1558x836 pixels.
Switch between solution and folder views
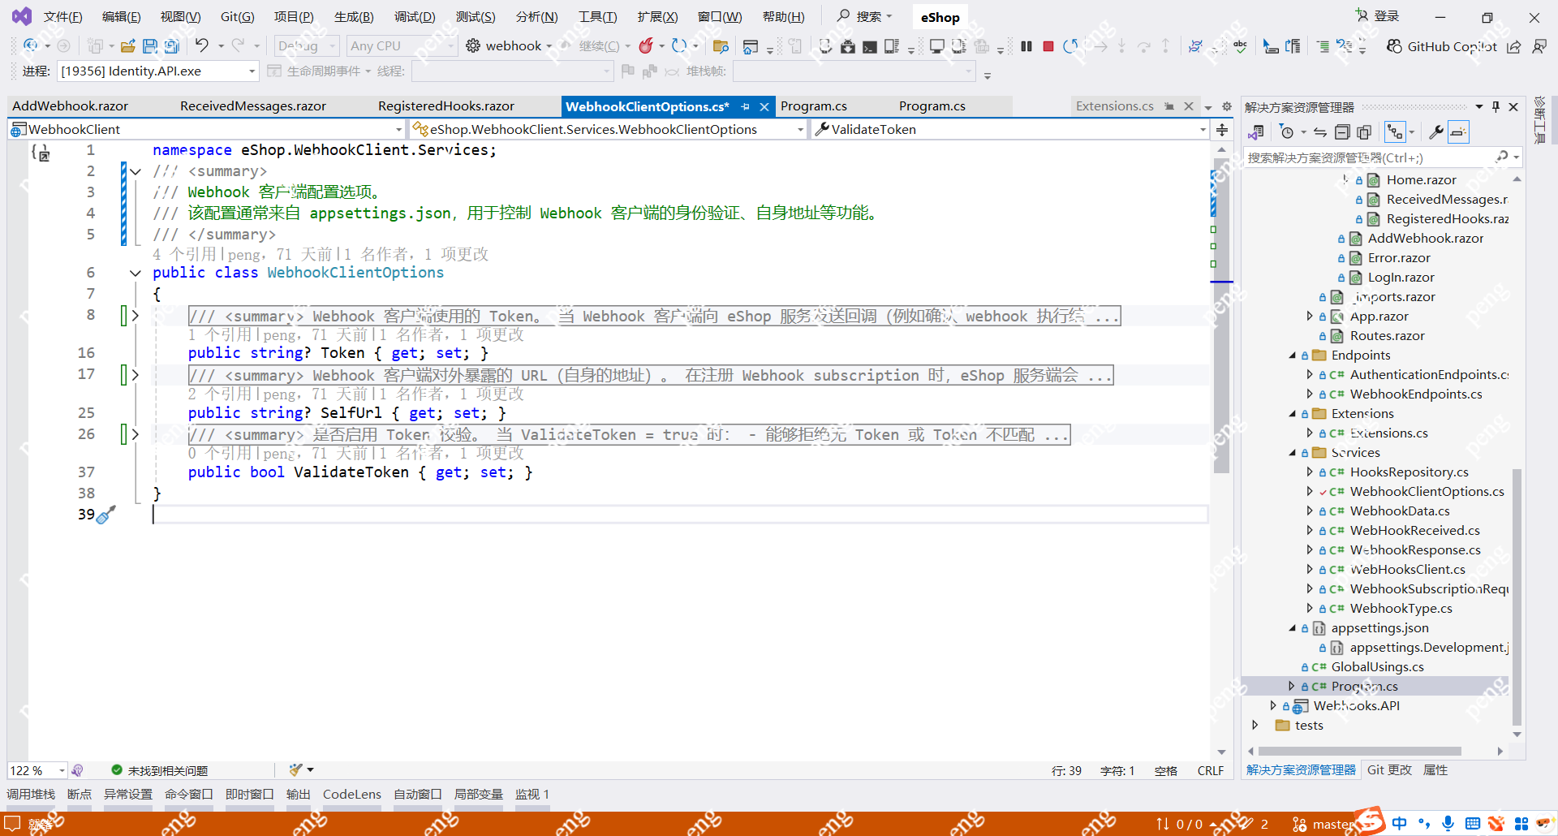1256,132
